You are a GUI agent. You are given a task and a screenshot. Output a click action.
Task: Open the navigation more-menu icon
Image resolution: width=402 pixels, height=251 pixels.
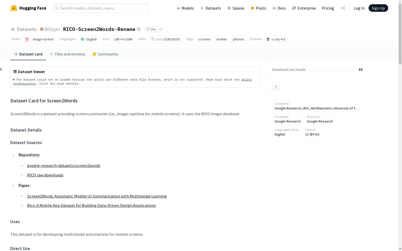342,8
